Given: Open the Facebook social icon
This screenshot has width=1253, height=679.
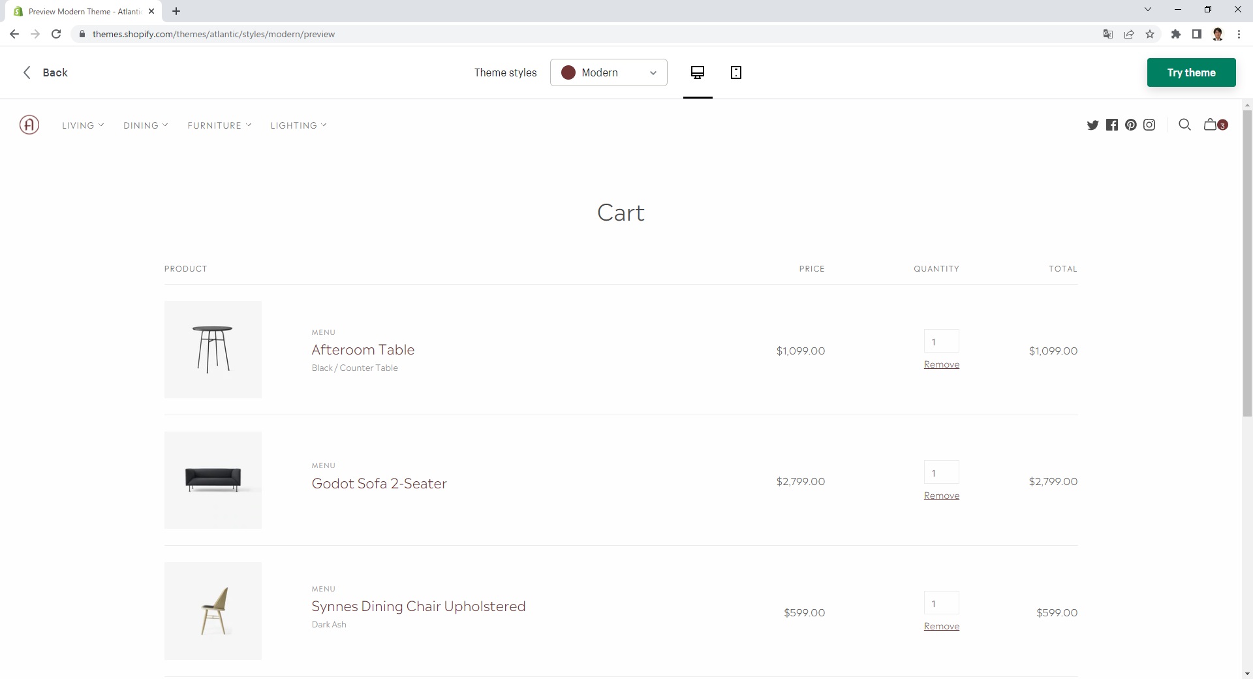Looking at the screenshot, I should click(x=1112, y=125).
